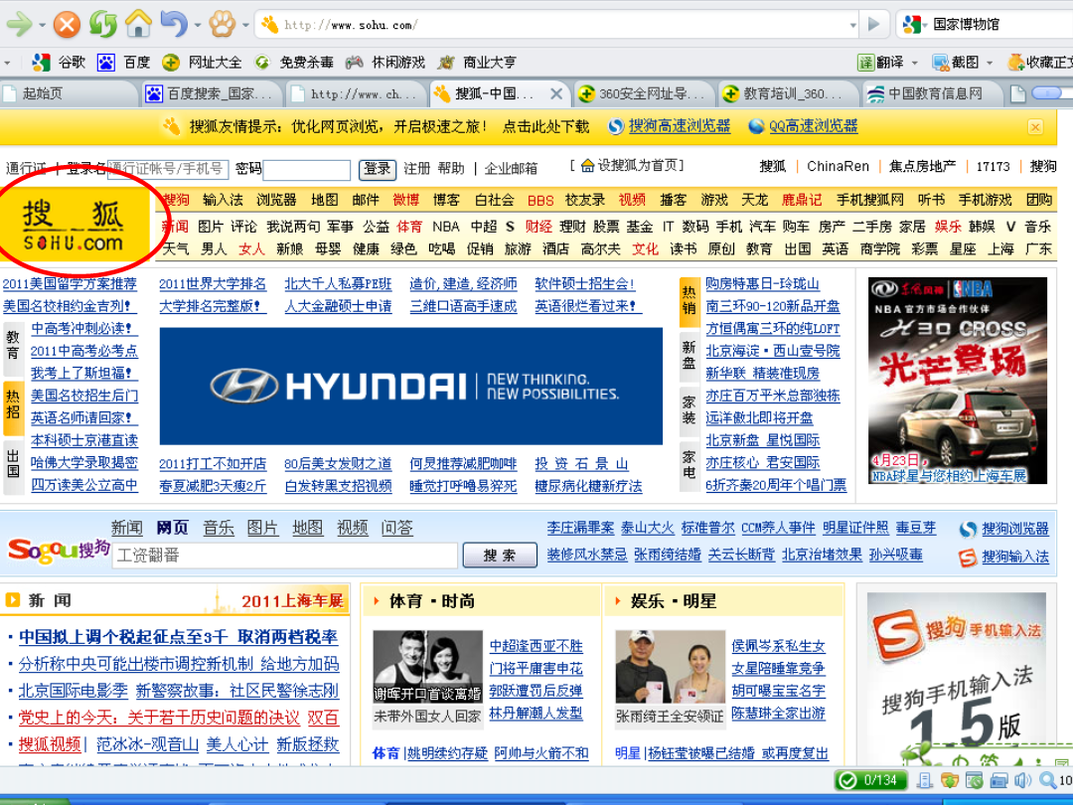Open the paw icon dropdown arrow
This screenshot has width=1073, height=805.
245,25
